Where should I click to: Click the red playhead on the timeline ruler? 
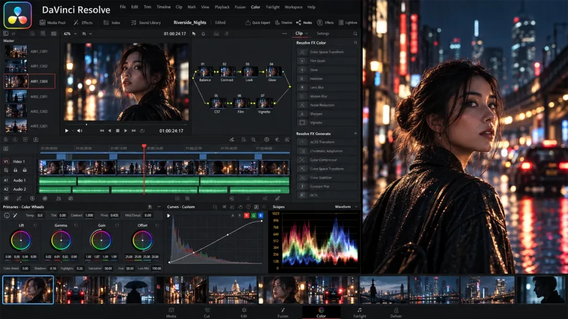point(144,146)
